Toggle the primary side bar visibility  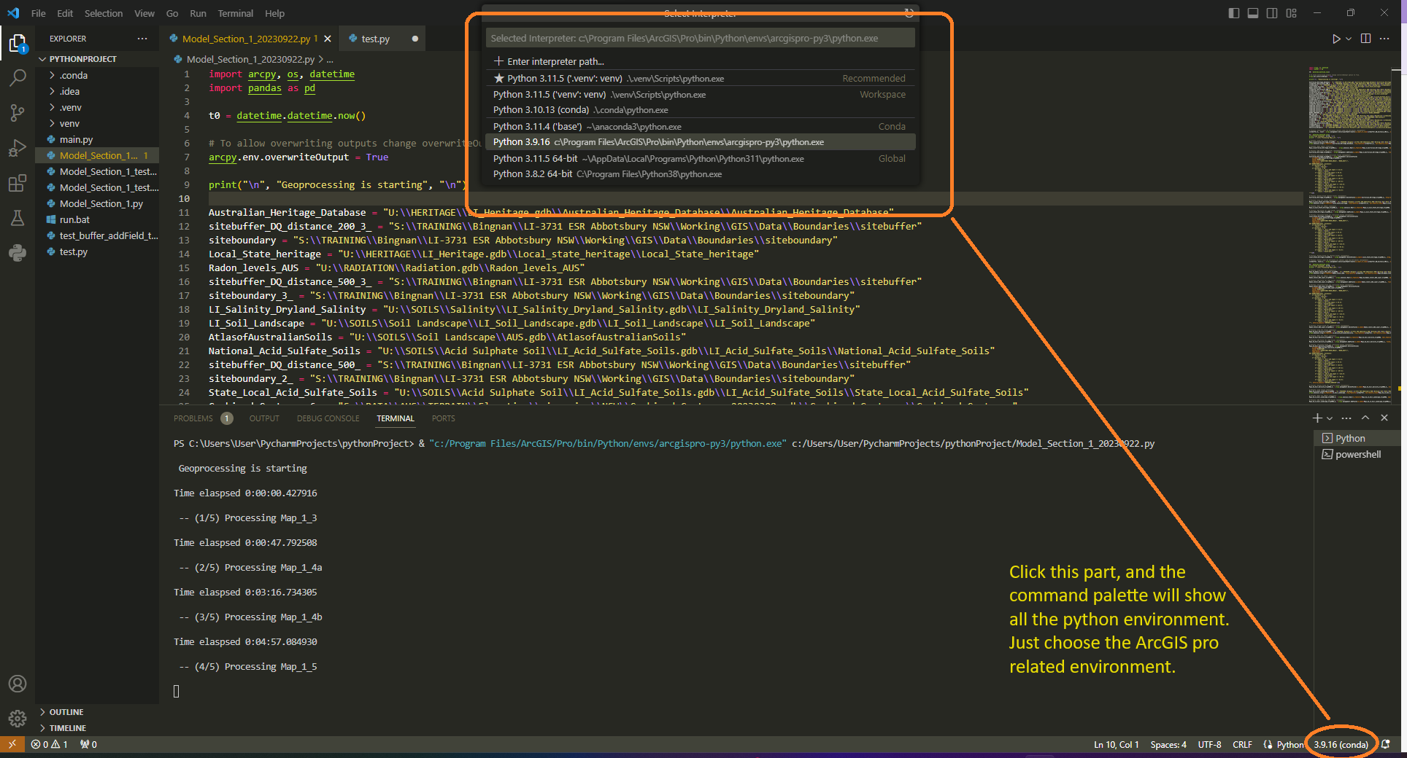(1234, 13)
